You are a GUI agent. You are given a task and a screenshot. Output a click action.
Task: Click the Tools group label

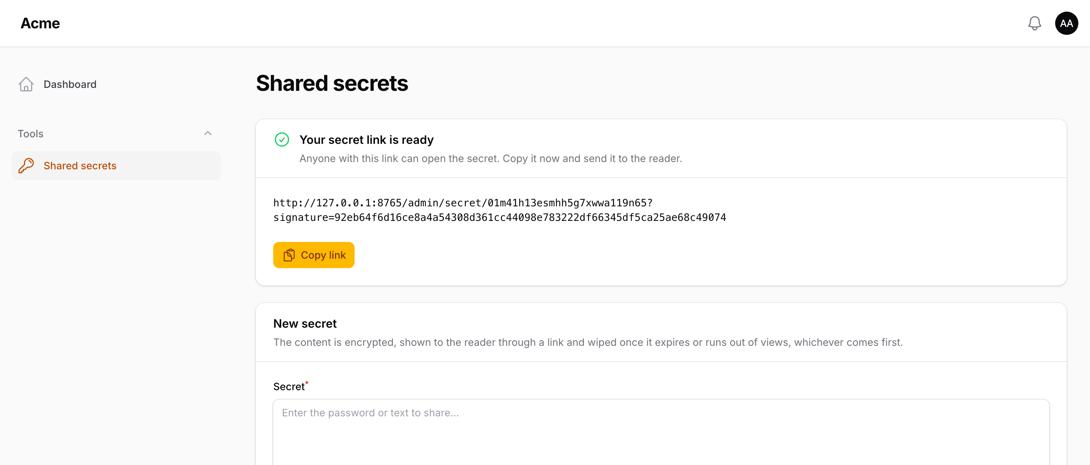(31, 134)
